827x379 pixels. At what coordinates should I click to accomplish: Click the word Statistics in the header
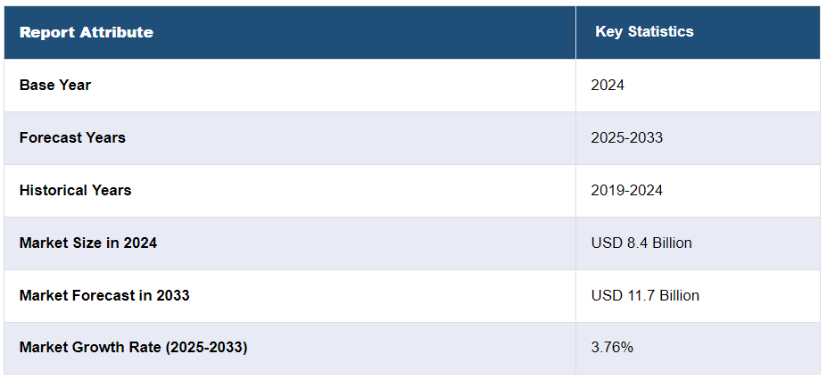660,31
